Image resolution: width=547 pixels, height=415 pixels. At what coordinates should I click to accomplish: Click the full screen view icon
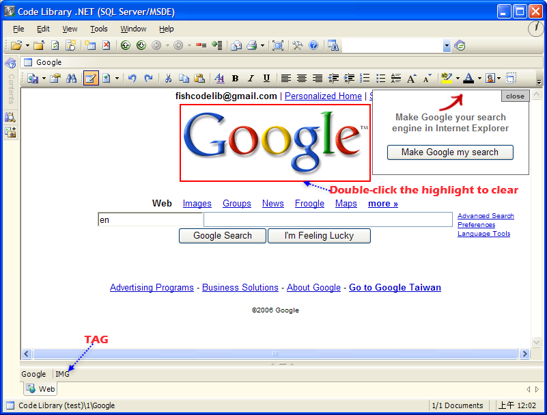pos(278,45)
